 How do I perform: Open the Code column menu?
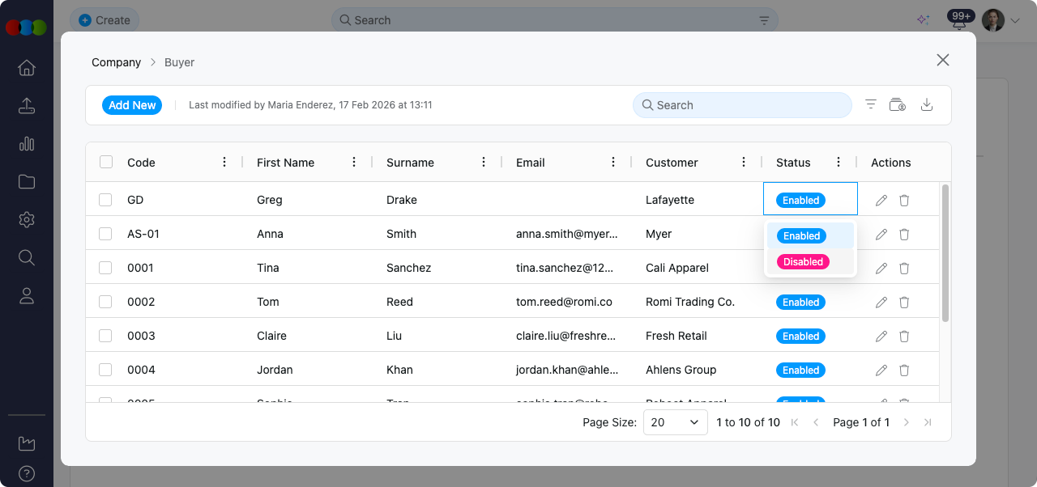pos(224,162)
